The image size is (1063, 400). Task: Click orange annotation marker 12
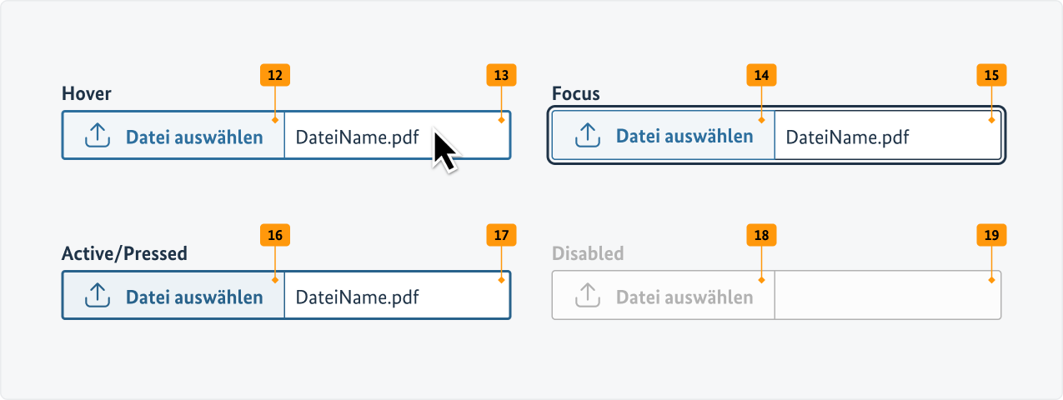tap(275, 75)
